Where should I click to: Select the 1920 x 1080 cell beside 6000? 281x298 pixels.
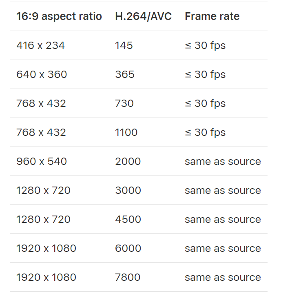pos(46,248)
